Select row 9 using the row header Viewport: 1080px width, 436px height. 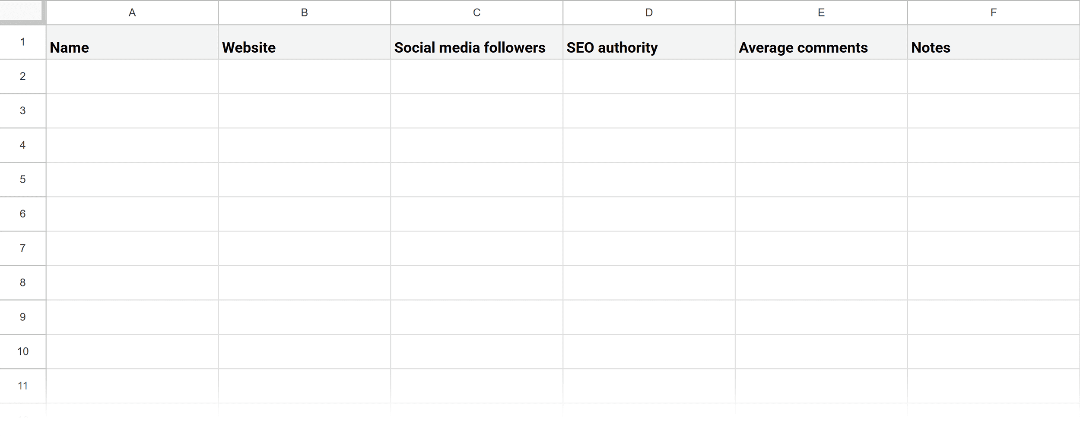pos(22,317)
